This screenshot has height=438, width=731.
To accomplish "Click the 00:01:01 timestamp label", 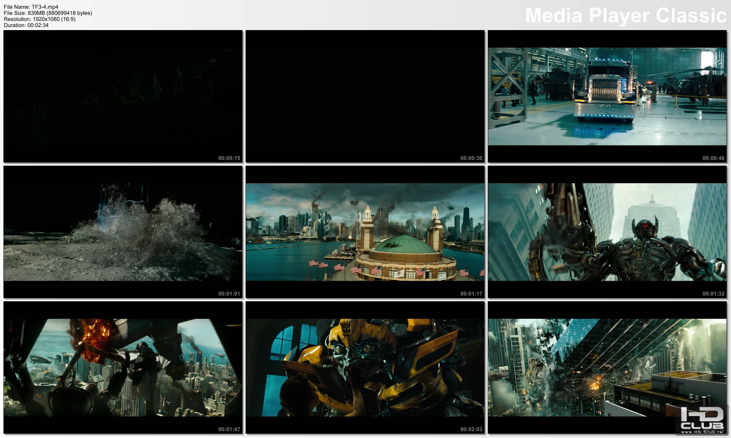I will coord(229,294).
